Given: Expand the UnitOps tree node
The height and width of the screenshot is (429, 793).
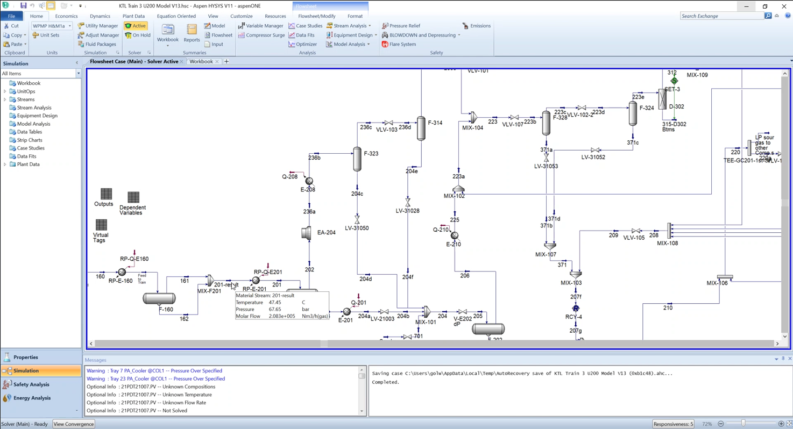Looking at the screenshot, I should (x=5, y=91).
